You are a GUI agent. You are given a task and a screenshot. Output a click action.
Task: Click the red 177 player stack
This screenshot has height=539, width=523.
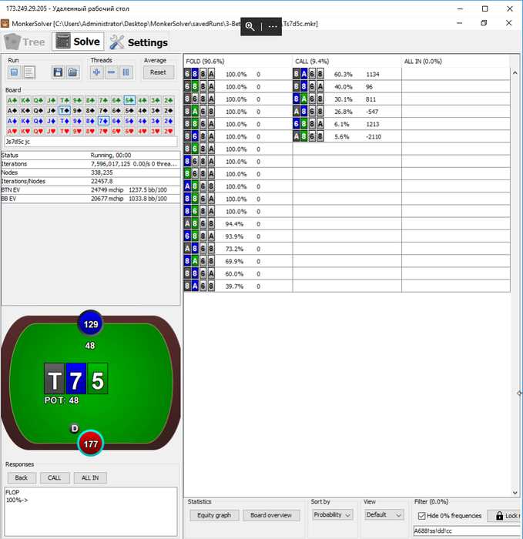91,444
